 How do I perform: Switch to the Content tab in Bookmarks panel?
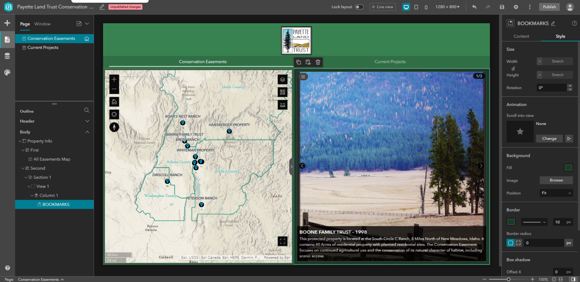[521, 36]
